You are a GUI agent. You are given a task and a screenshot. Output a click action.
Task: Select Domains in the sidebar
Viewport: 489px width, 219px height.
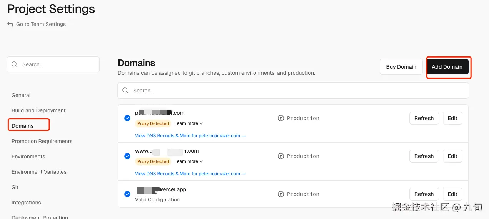[23, 126]
